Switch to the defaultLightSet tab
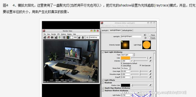 point(127,30)
